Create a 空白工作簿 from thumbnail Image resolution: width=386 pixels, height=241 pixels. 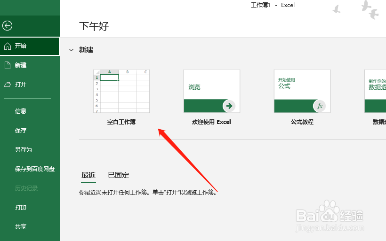[x=121, y=91]
